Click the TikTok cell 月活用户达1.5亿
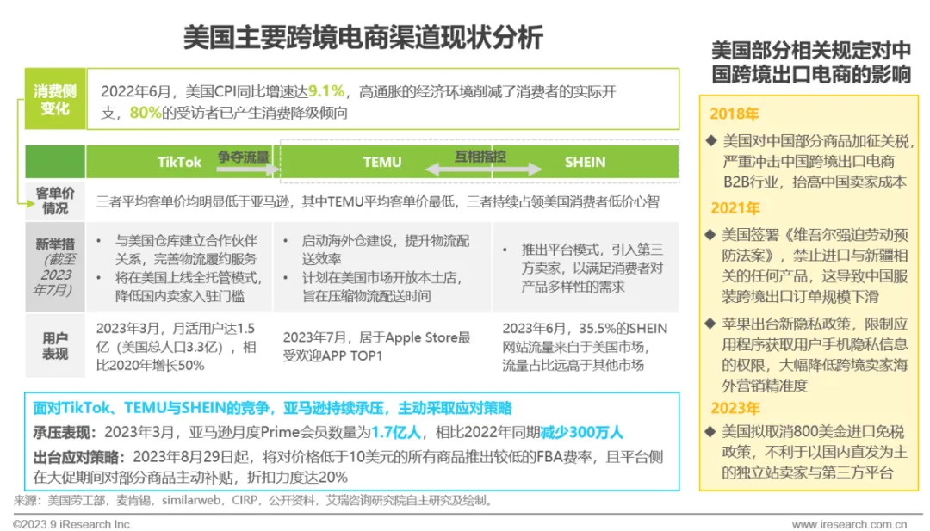Screen dimensions: 930x531 (x=176, y=347)
